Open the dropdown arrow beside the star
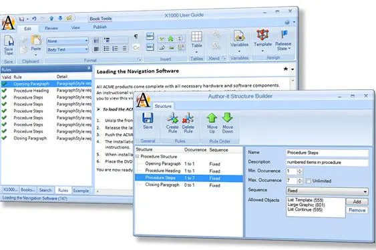Viewport: 376px width, 250px height. point(293,69)
